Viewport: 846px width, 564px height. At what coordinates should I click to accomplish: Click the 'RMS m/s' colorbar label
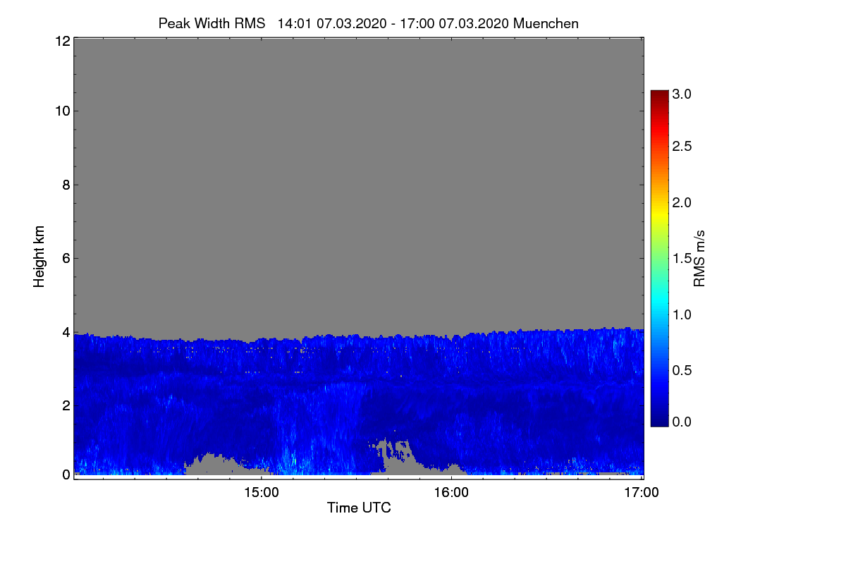click(x=699, y=257)
